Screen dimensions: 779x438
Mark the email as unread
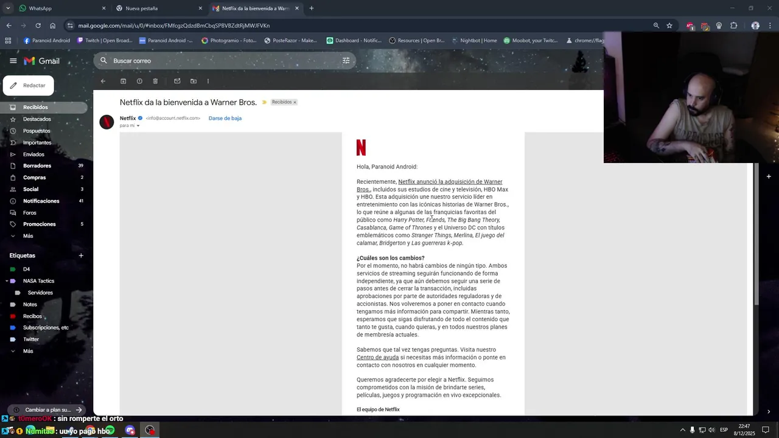(x=177, y=81)
